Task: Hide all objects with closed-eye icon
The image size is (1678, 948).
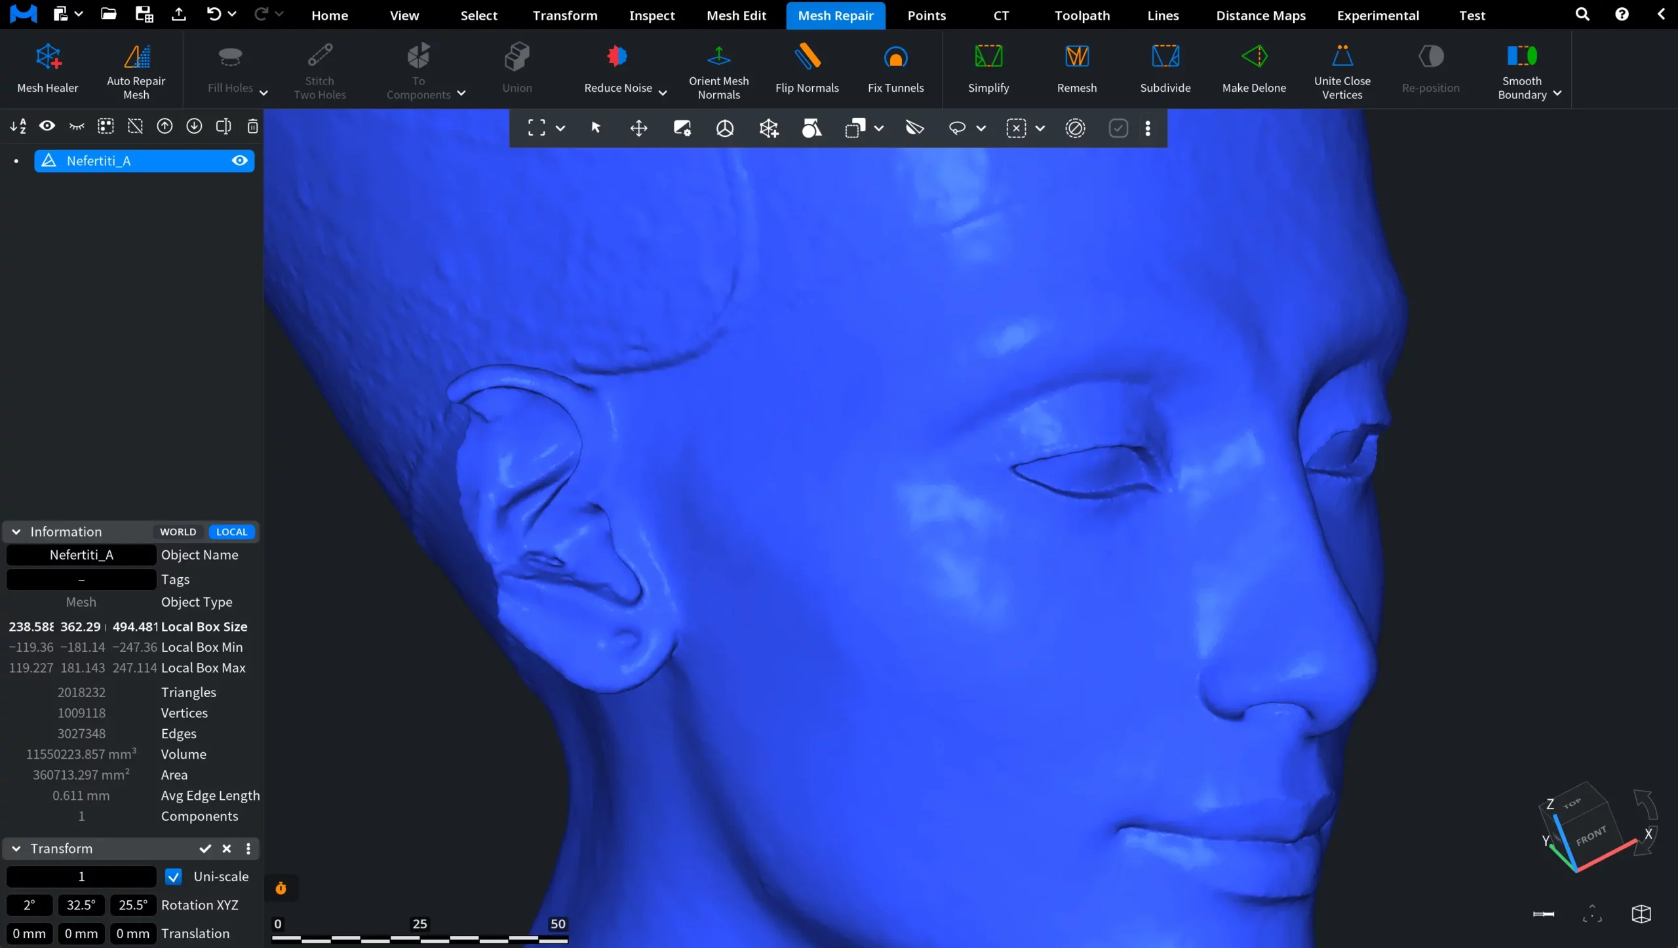Action: [77, 126]
